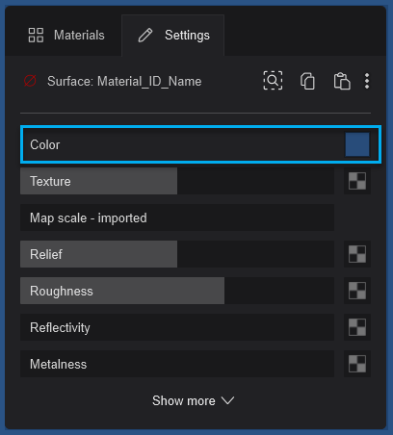This screenshot has height=435, width=393.
Task: Click the select-material magnifier icon
Action: pyautogui.click(x=273, y=81)
